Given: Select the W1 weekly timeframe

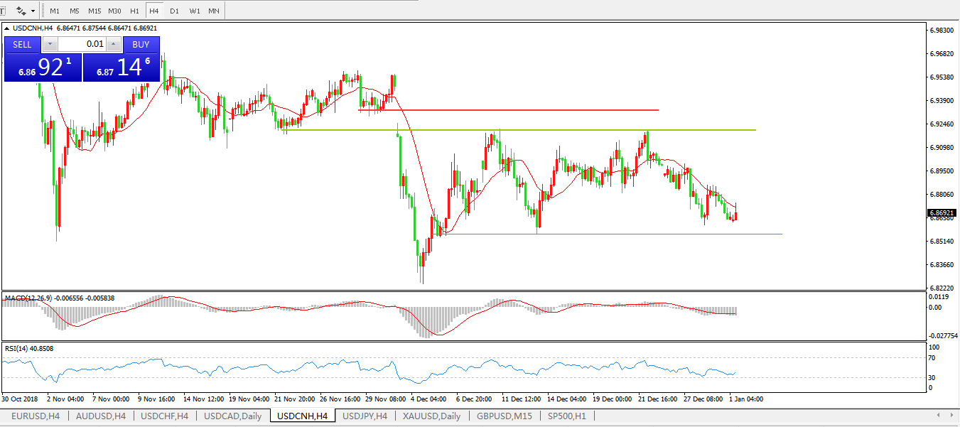Looking at the screenshot, I should coord(194,11).
